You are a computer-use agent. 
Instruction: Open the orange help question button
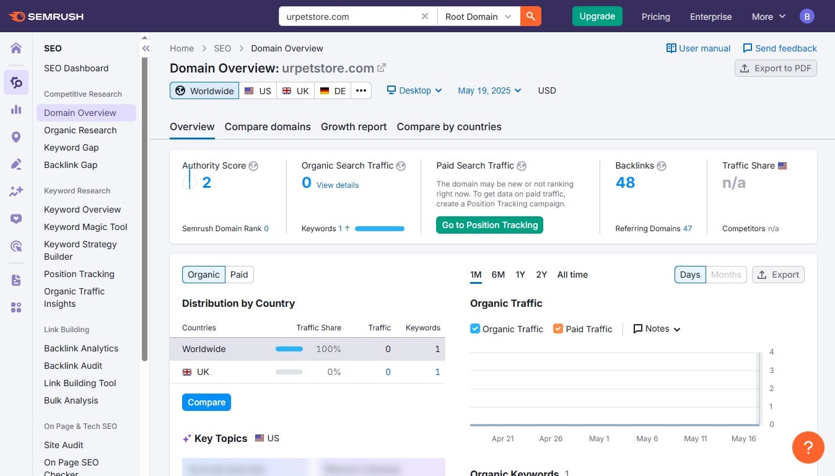coord(808,447)
